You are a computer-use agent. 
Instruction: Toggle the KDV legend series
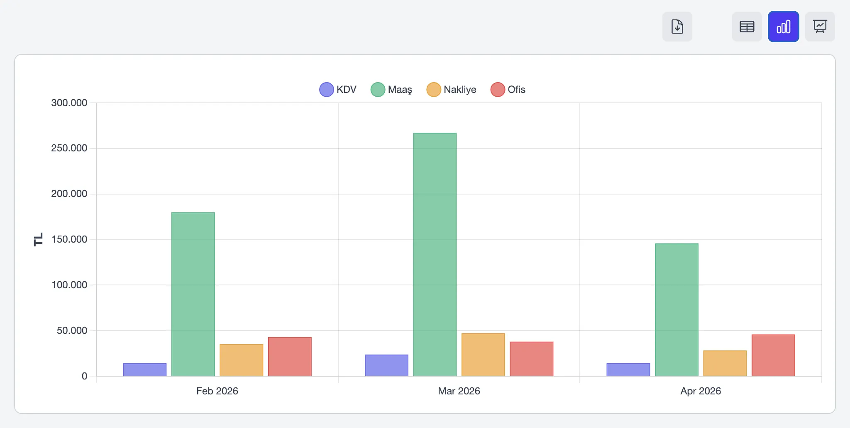[x=337, y=90]
